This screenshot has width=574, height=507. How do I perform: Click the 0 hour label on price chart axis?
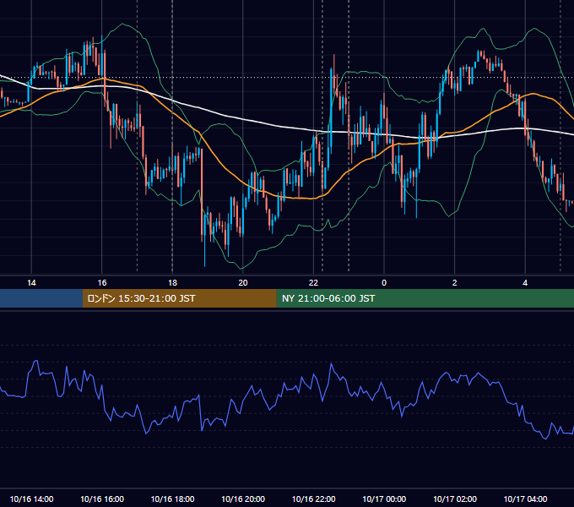click(x=384, y=282)
